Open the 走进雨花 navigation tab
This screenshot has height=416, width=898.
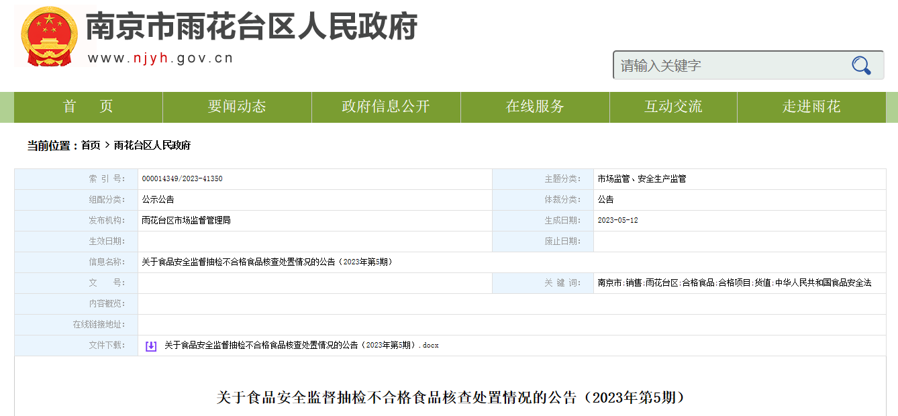(811, 107)
